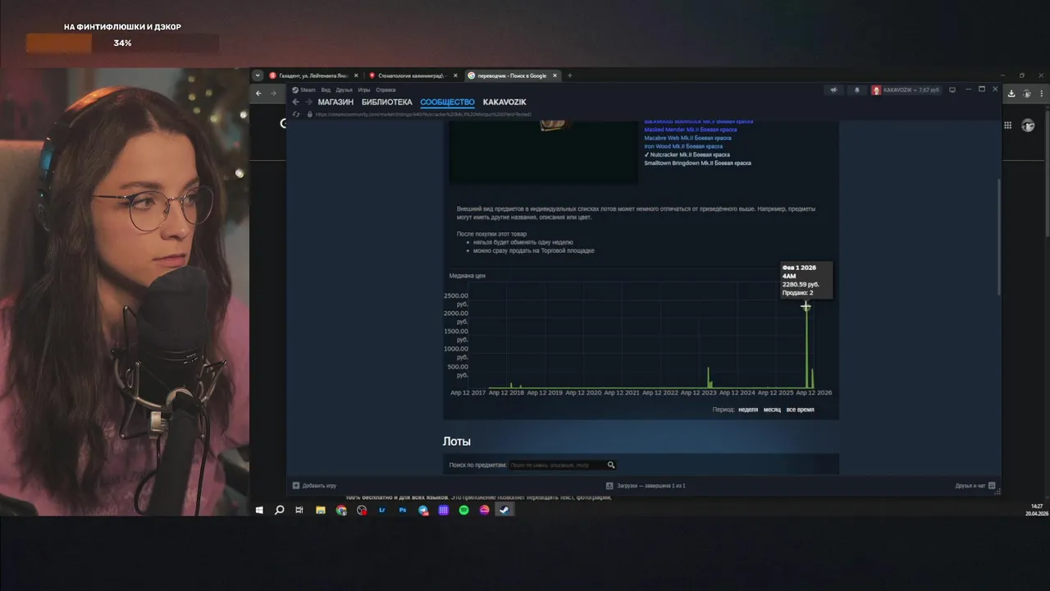Open Windows Start menu
The height and width of the screenshot is (591, 1050).
(x=259, y=510)
